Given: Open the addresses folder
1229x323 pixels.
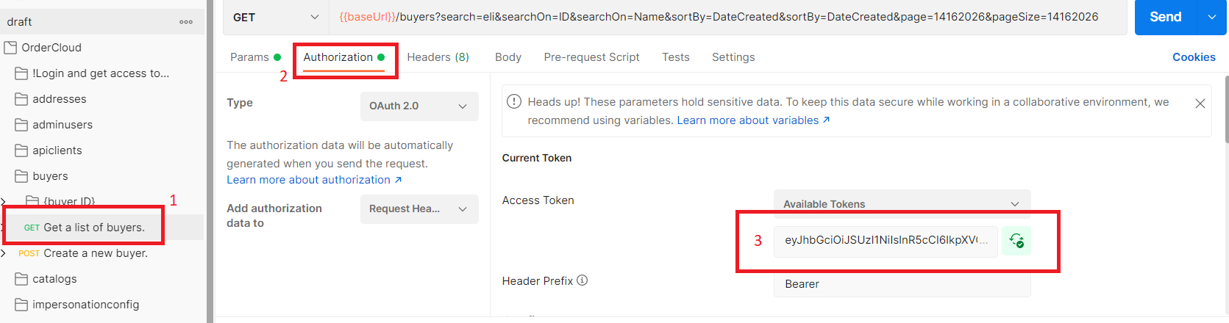Looking at the screenshot, I should click(59, 99).
